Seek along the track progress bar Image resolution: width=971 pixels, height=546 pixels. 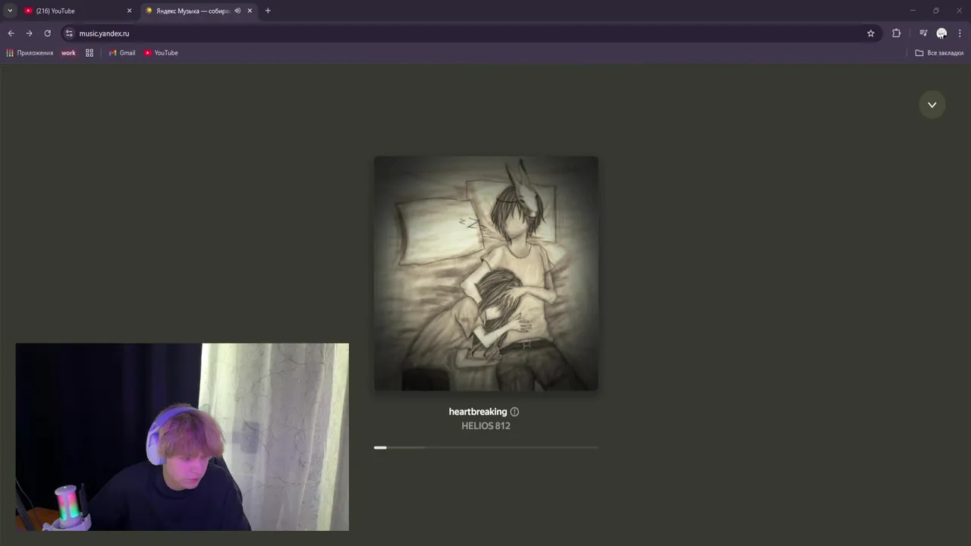tap(485, 447)
